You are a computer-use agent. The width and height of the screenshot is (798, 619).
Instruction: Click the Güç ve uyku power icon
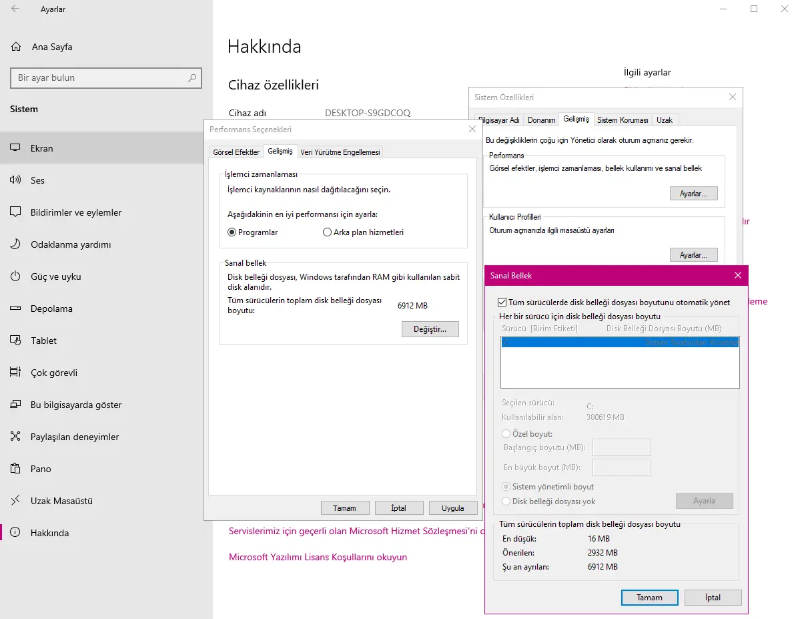click(15, 276)
